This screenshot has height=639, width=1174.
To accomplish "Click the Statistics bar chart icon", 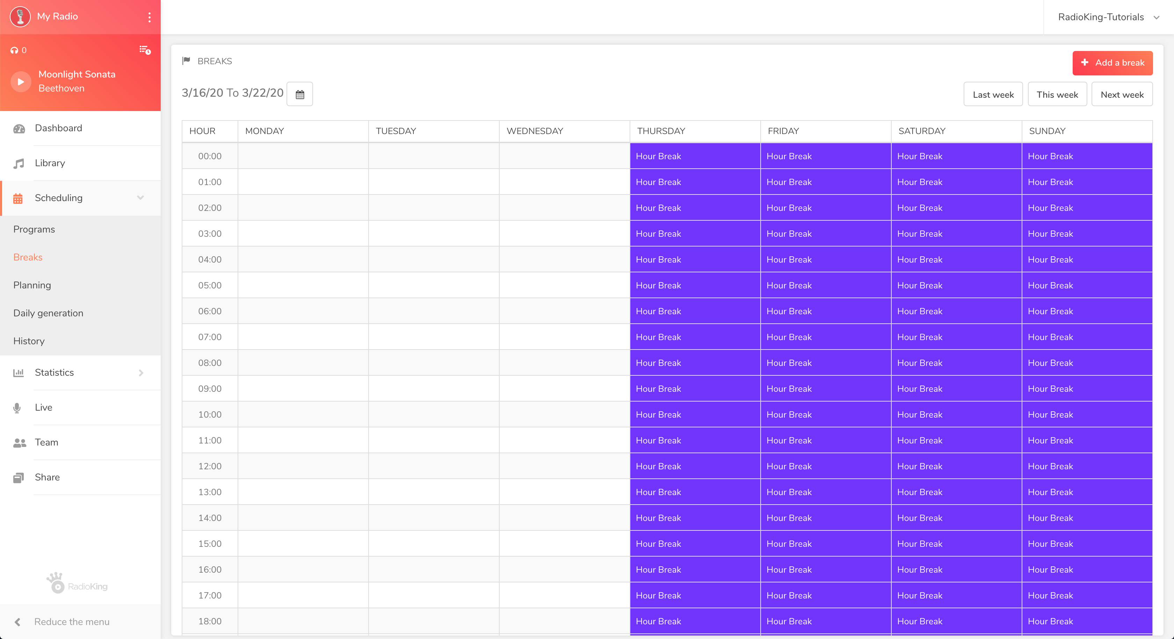I will (x=18, y=373).
